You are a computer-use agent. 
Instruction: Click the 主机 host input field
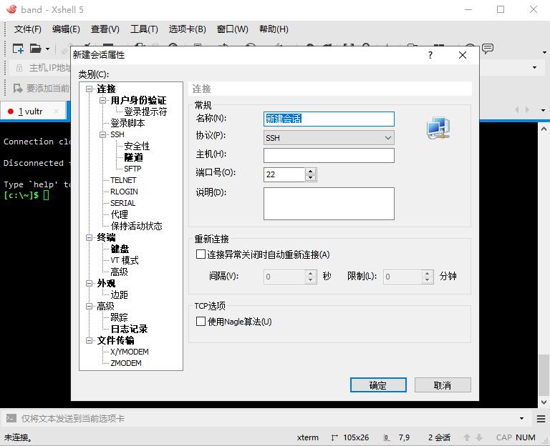tap(329, 155)
